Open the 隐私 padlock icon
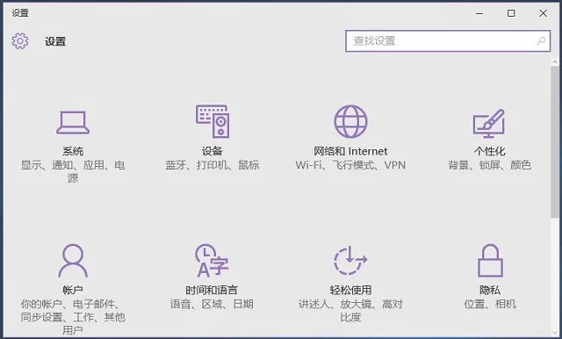The height and width of the screenshot is (339, 562). pos(490,261)
